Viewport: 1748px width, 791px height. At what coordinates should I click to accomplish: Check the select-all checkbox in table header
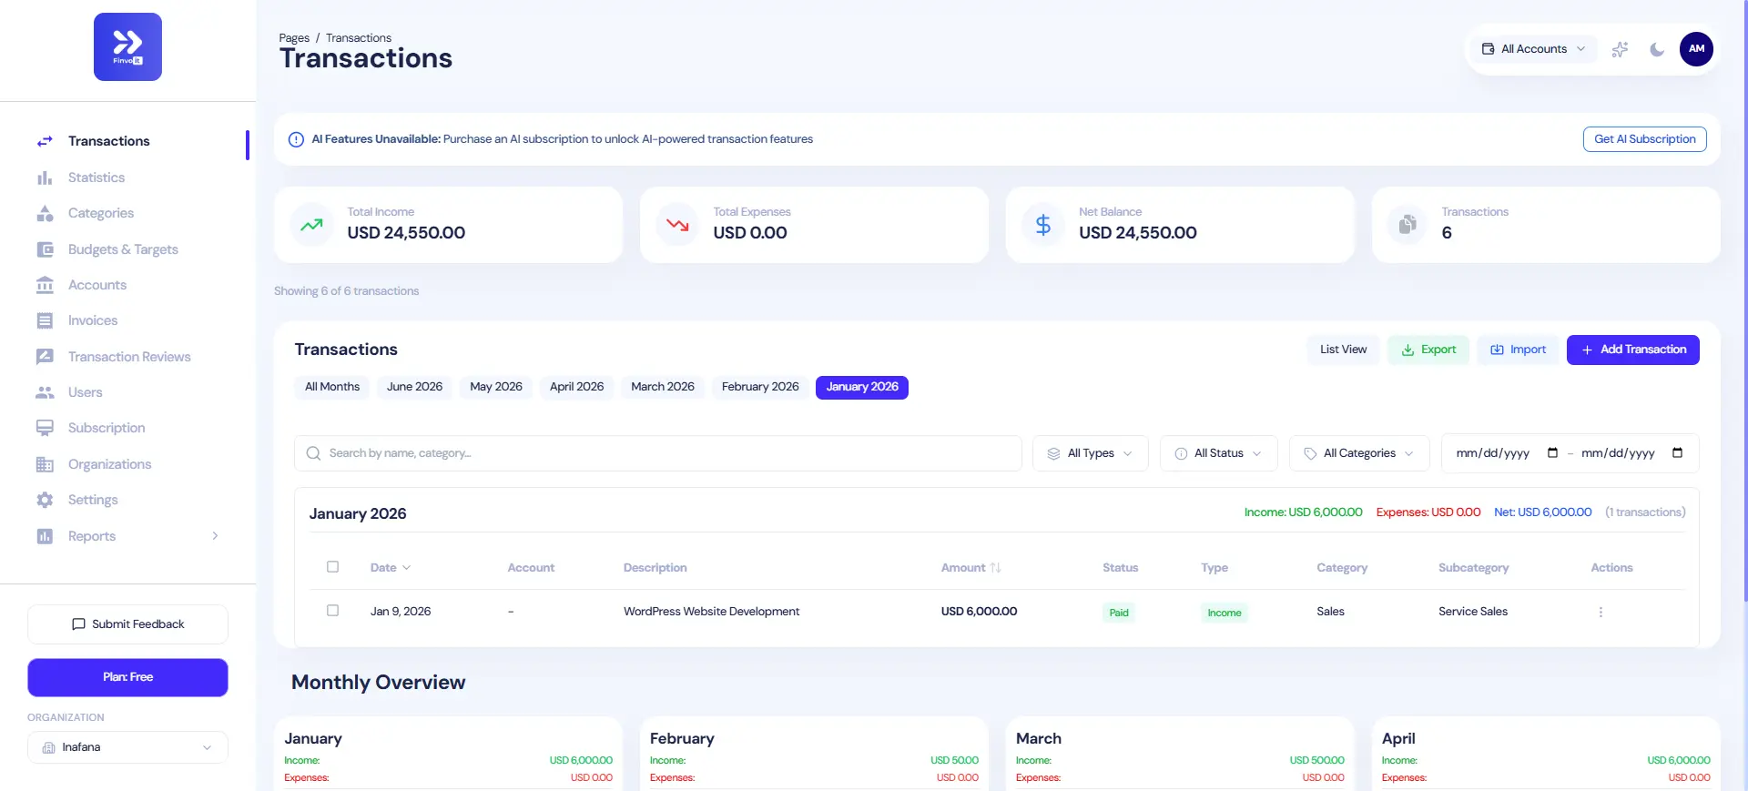332,567
